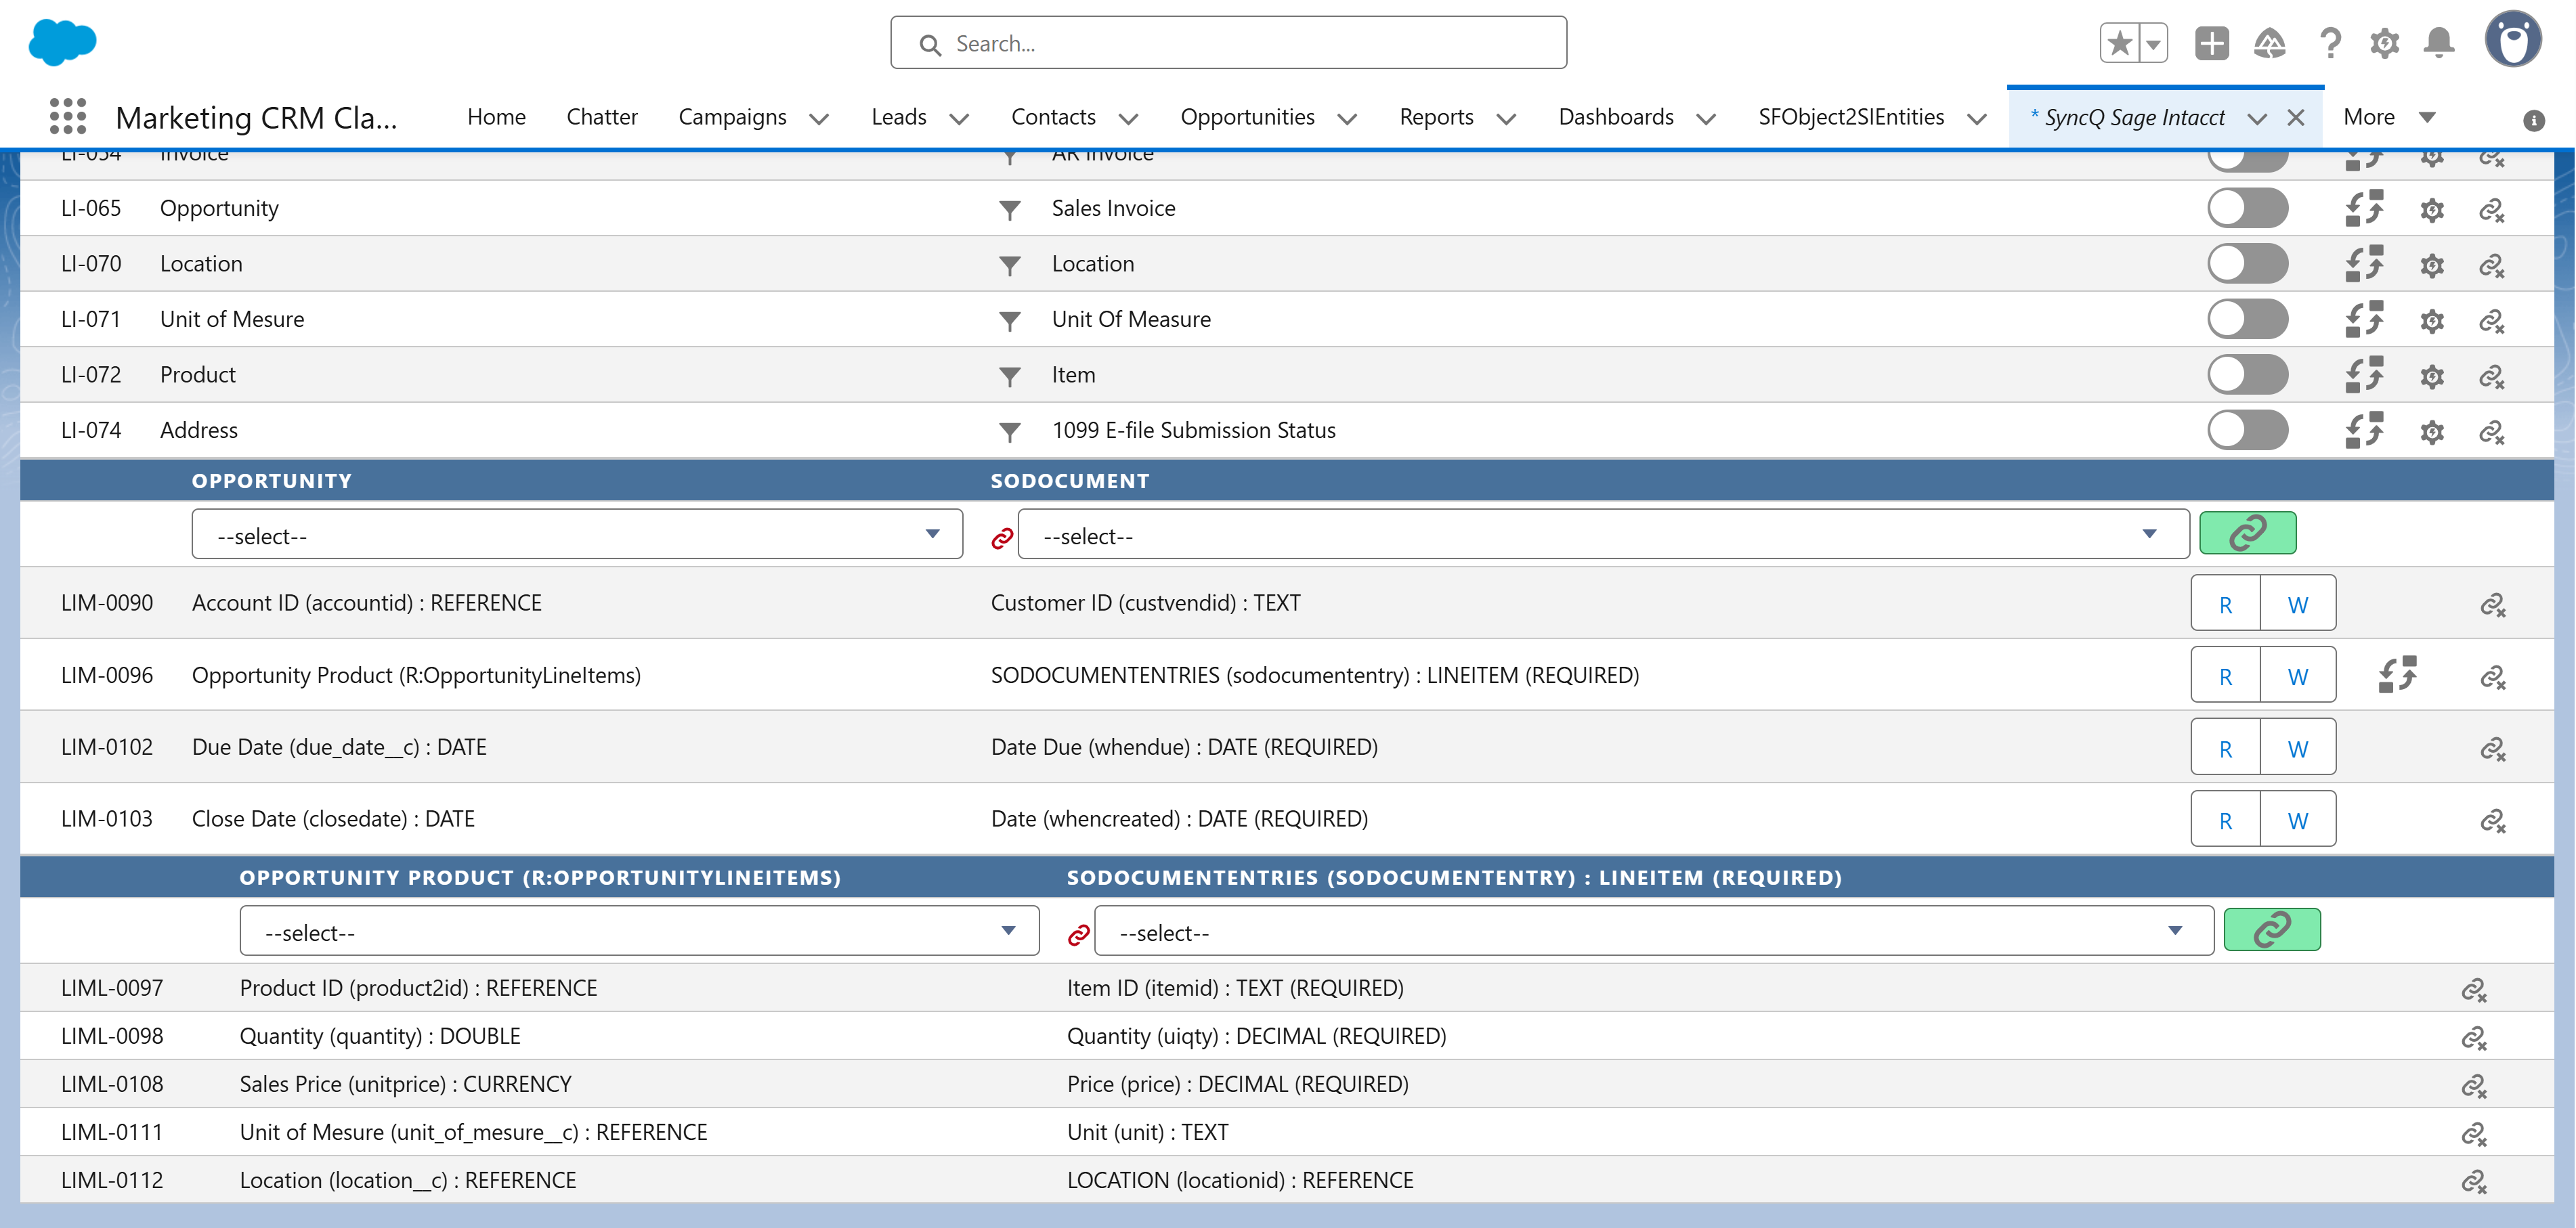Toggle the LI-065 Opportunity switch

pyautogui.click(x=2247, y=208)
